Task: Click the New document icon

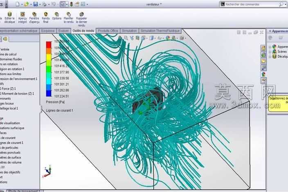Action: 18,4
